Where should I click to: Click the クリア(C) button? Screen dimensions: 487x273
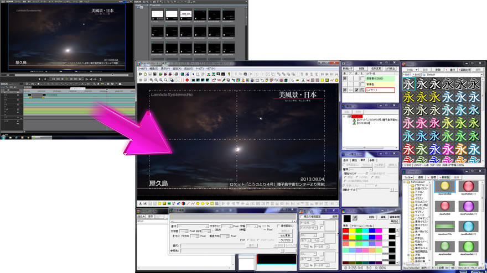click(x=286, y=240)
